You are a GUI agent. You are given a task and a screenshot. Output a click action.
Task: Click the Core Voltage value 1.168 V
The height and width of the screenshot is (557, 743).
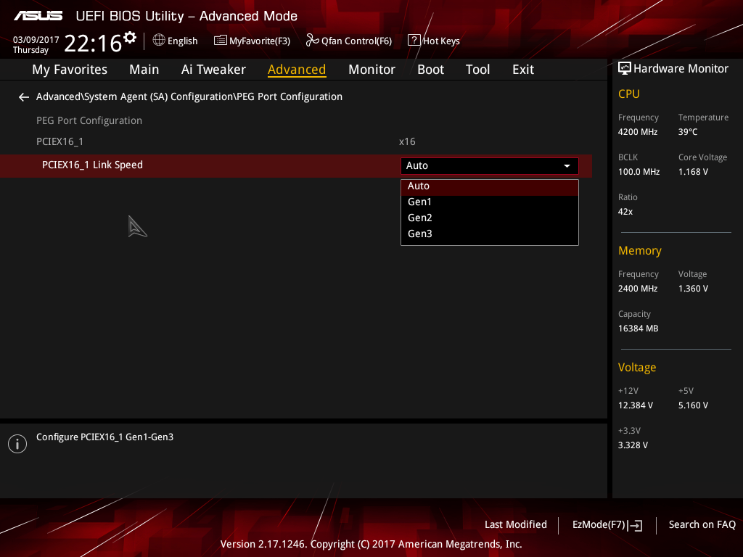click(693, 172)
